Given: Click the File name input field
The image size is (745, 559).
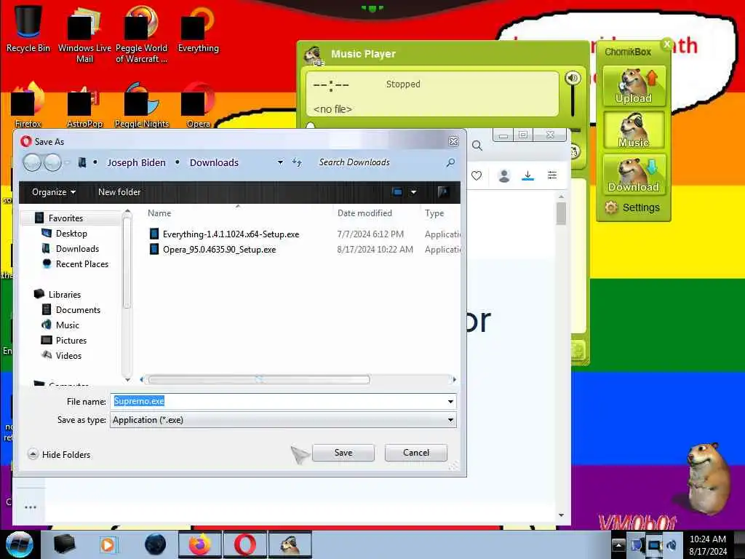Looking at the screenshot, I should click(x=278, y=402).
